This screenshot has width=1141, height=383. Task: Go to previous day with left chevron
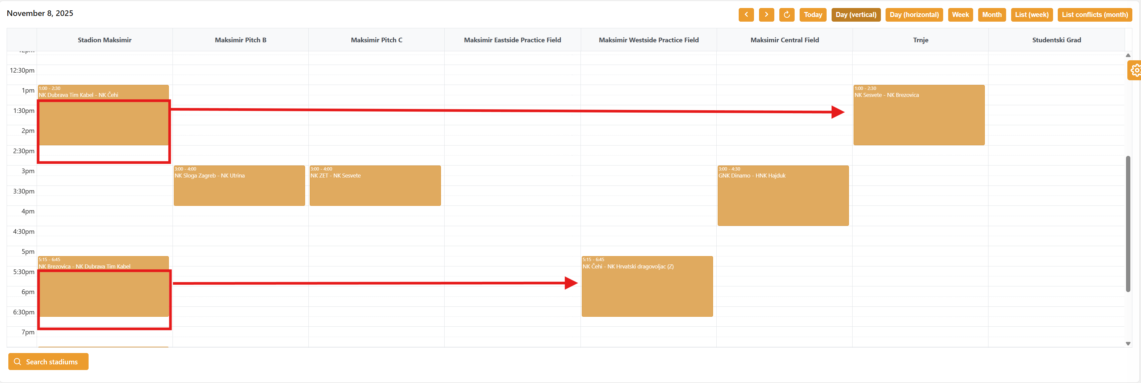[x=746, y=15]
